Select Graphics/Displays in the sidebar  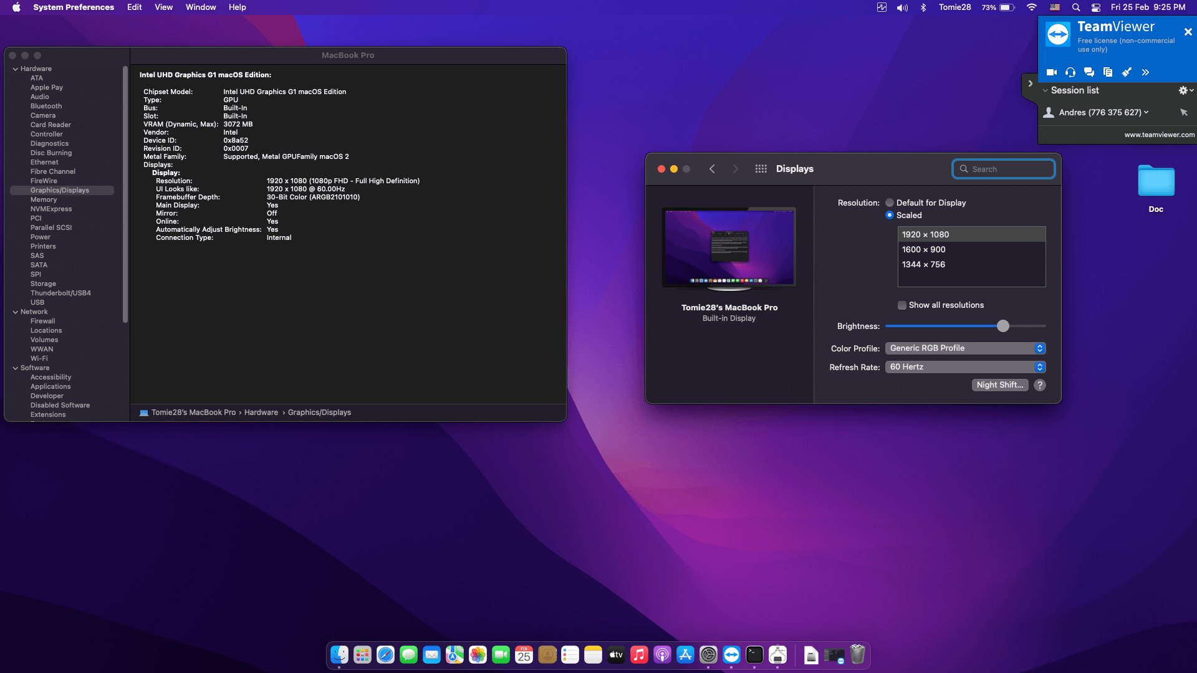(62, 191)
